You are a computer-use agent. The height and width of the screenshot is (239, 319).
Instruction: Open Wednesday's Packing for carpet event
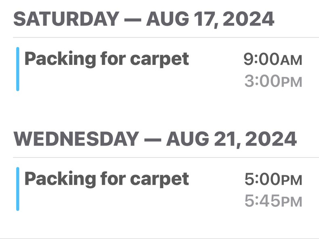coord(106,179)
